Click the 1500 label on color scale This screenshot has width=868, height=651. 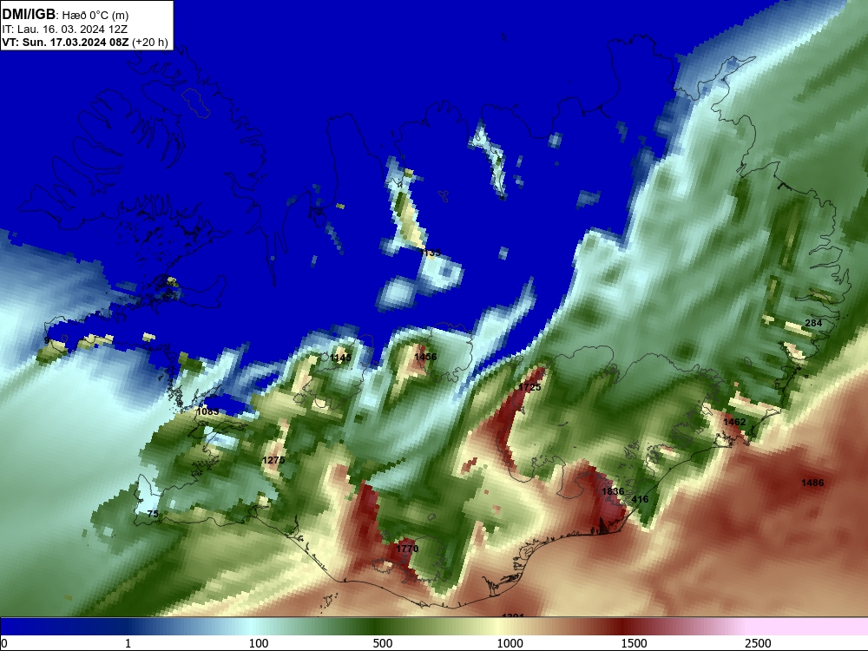tap(634, 643)
